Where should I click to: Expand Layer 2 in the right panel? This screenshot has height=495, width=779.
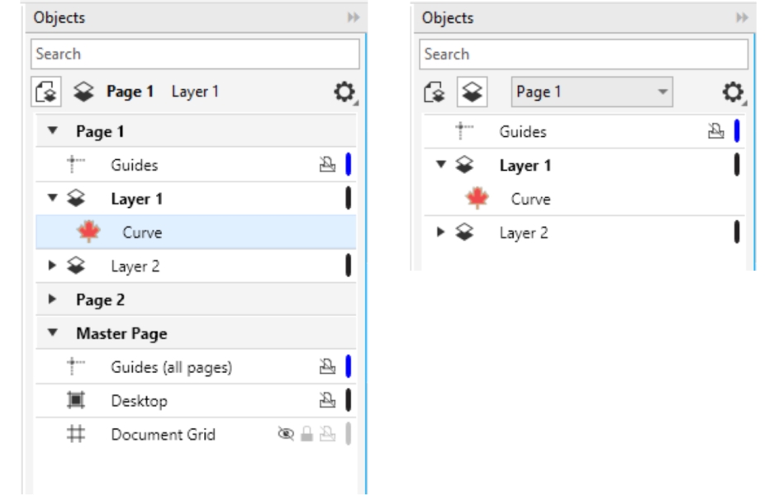pos(442,233)
